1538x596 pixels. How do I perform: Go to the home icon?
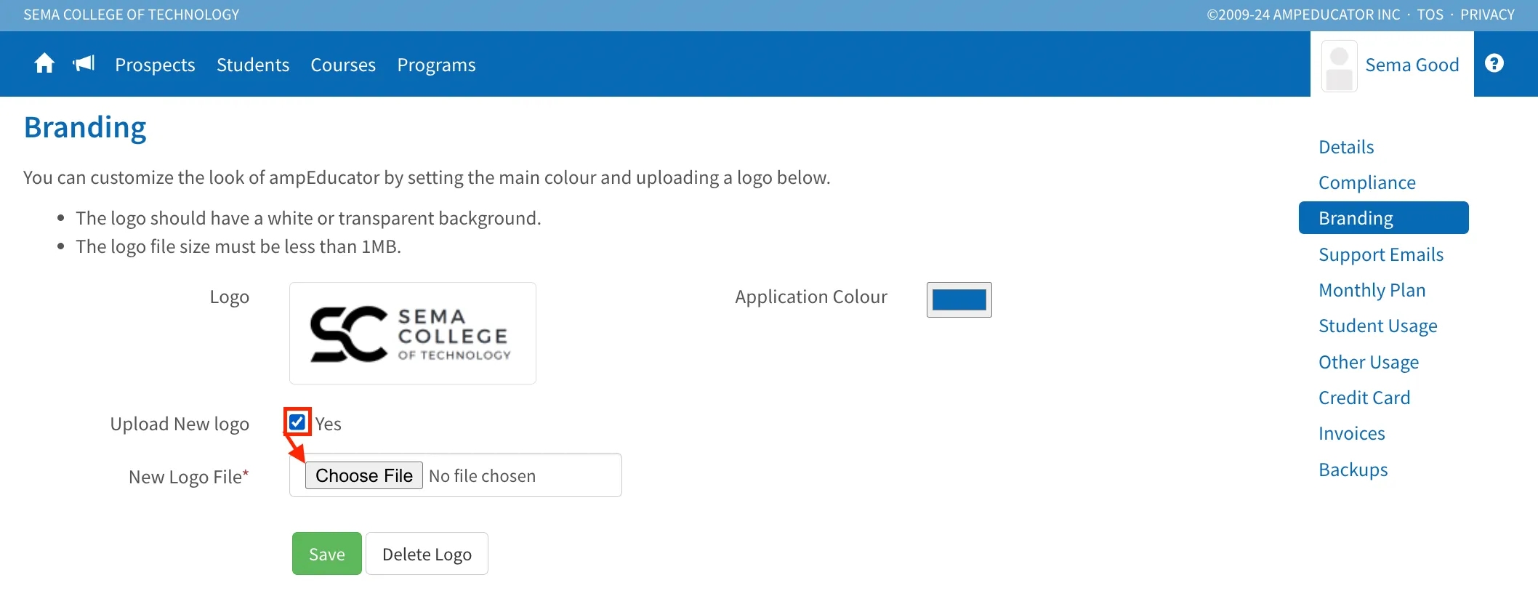click(44, 64)
